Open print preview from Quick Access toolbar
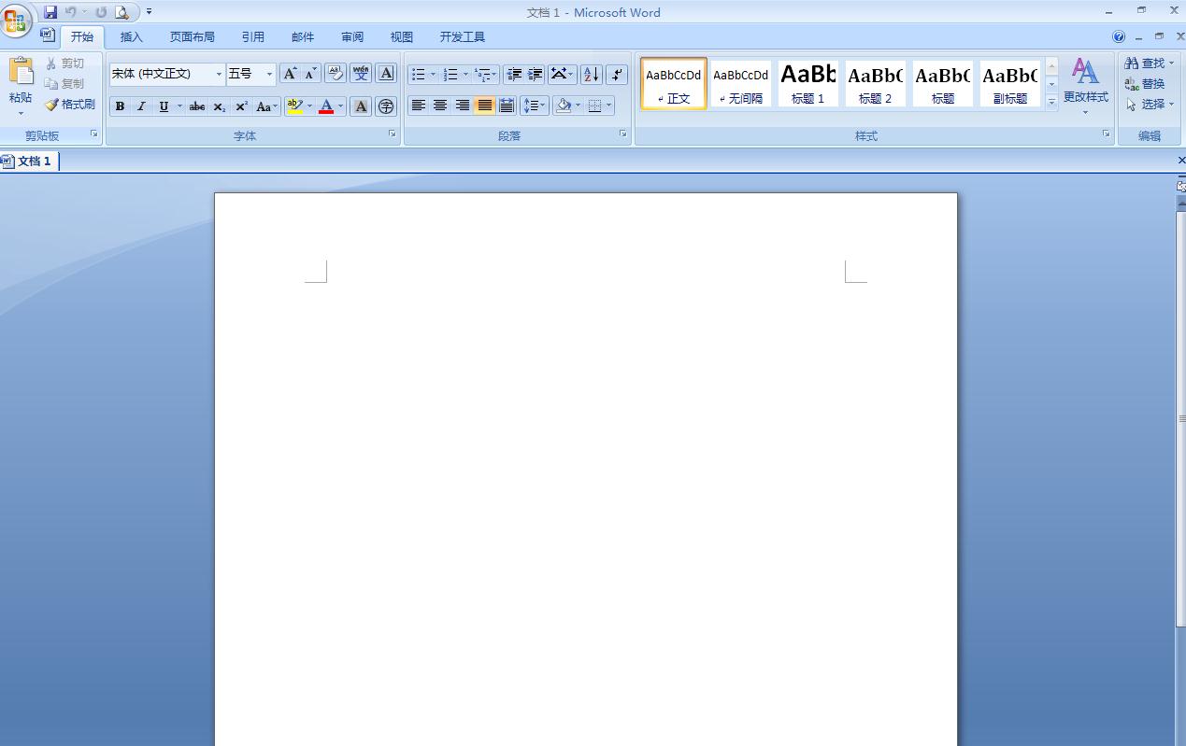The image size is (1186, 746). [121, 12]
